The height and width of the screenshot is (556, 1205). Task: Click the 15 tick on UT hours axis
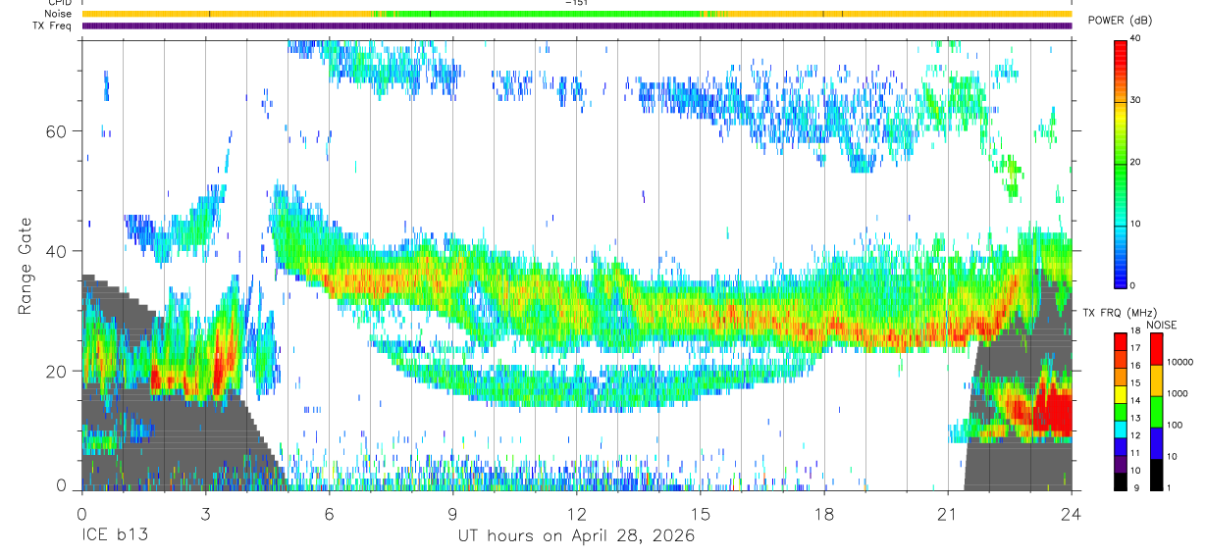point(701,514)
